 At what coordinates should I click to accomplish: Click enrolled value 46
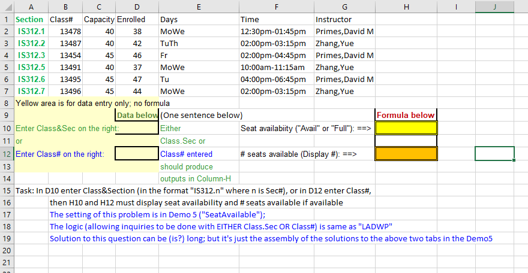point(137,55)
